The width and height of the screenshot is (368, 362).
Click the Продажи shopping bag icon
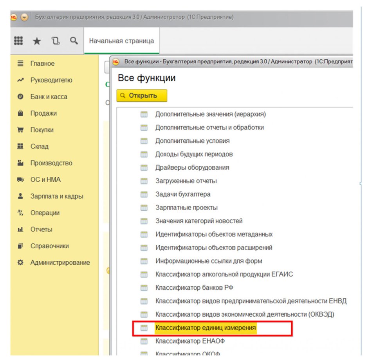(x=20, y=113)
